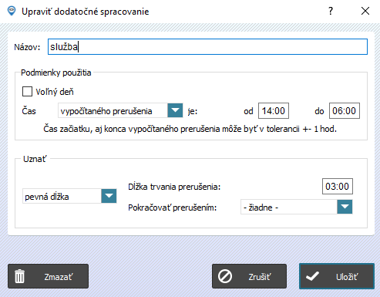Click the Zrušiť button

pos(249,276)
